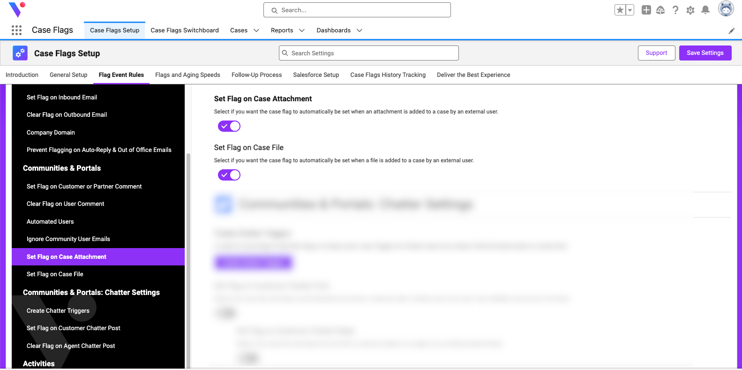This screenshot has width=742, height=370.
Task: Click the Save Settings button
Action: 705,53
